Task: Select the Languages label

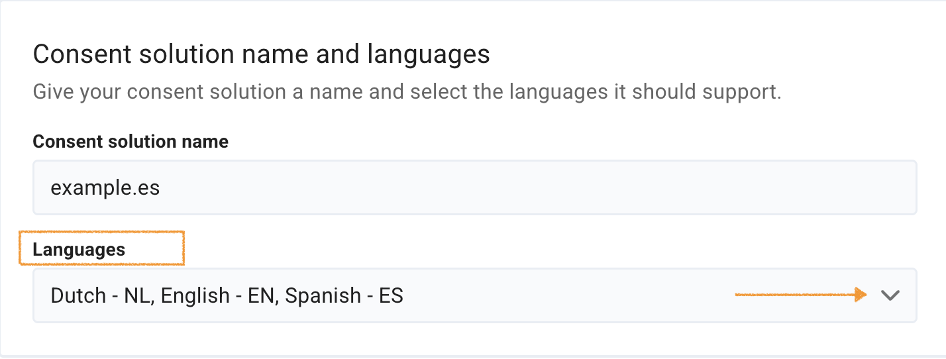Action: 79,250
